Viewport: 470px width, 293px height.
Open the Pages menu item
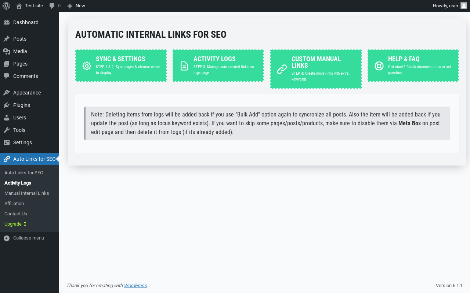tap(29, 64)
